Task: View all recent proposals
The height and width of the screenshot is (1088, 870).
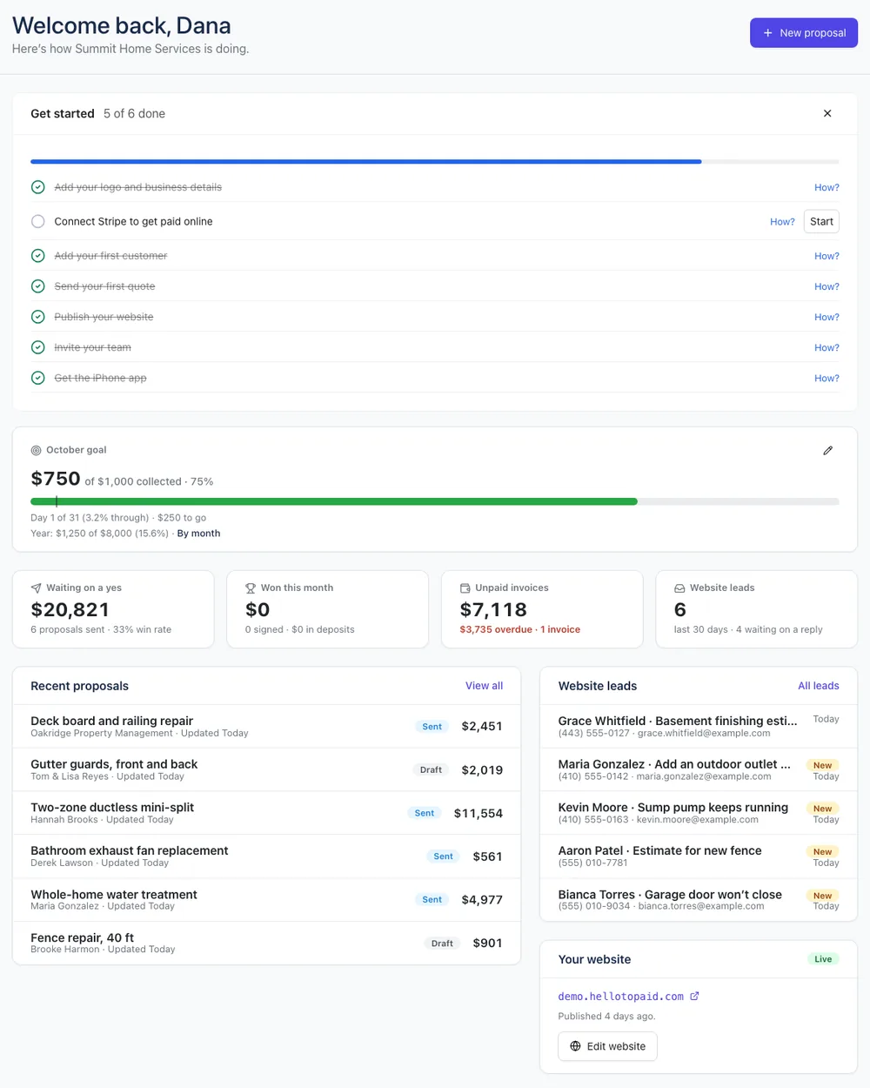Action: point(484,686)
